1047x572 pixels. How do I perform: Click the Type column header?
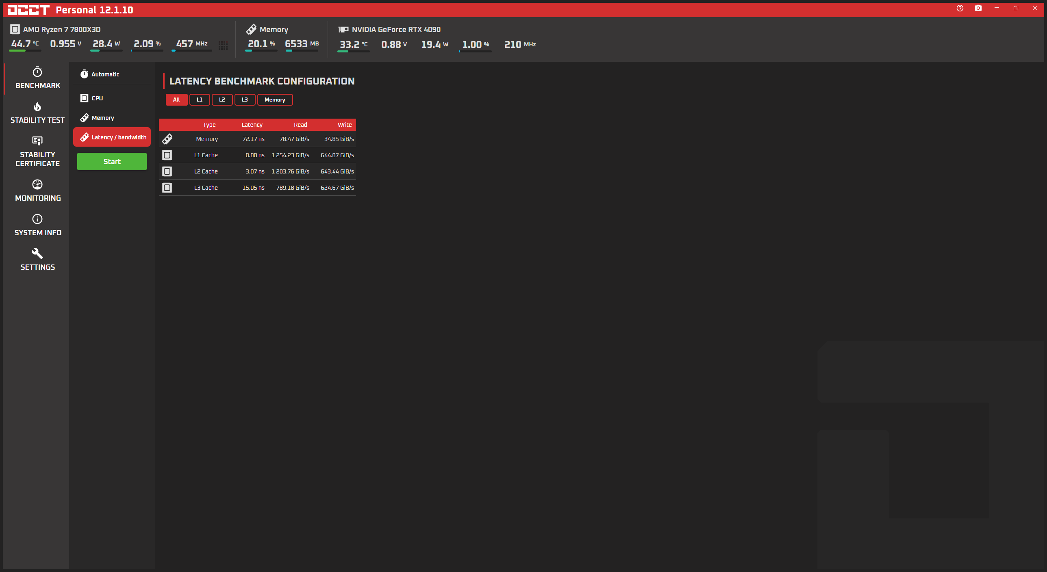click(x=209, y=125)
